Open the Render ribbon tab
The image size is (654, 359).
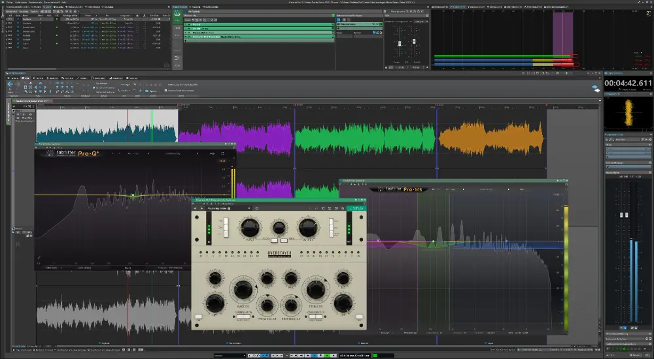tap(132, 78)
